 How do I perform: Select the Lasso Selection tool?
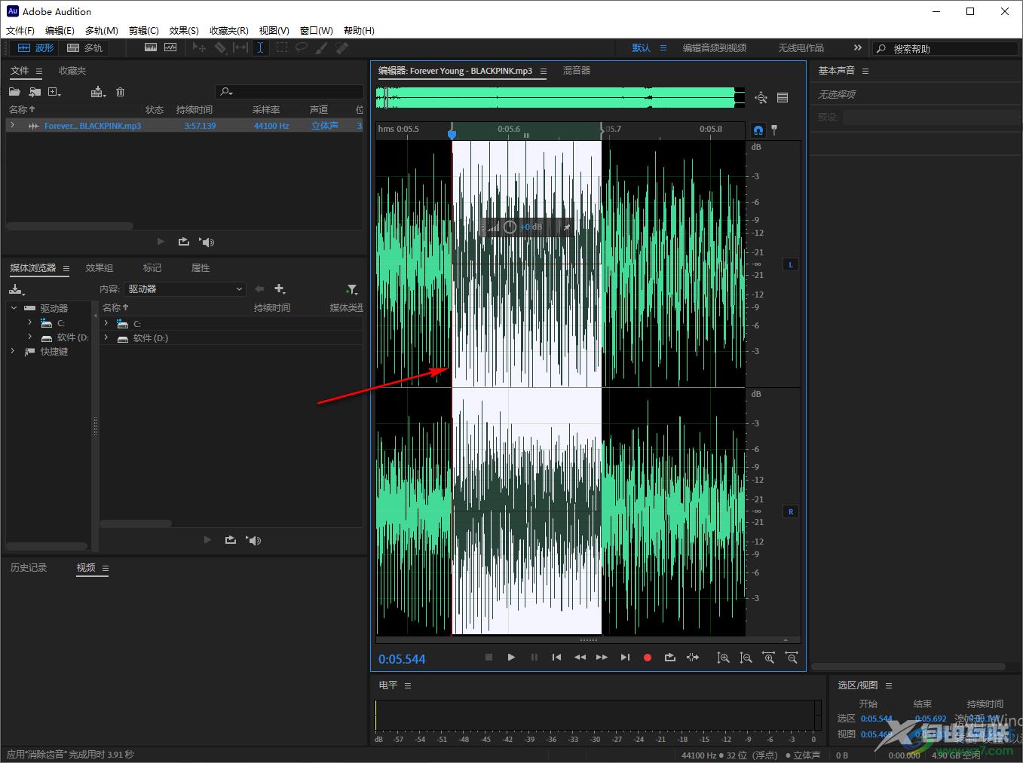tap(302, 47)
